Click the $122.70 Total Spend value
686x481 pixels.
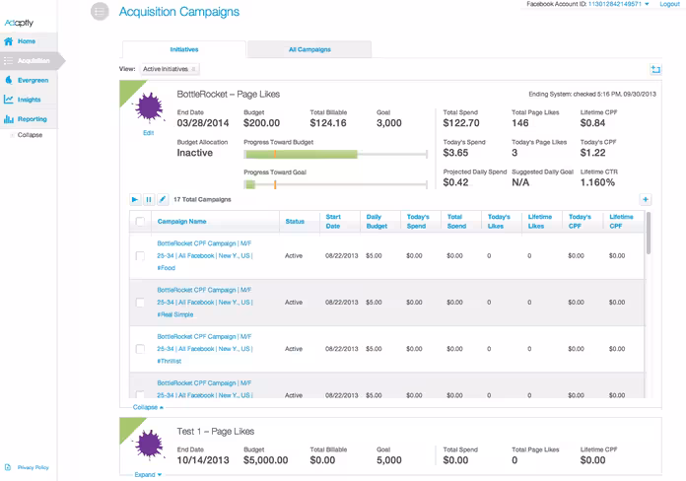(x=461, y=123)
